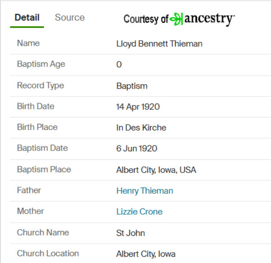This screenshot has height=263, width=271.
Task: Click the Baptism Age value 0
Action: (119, 65)
